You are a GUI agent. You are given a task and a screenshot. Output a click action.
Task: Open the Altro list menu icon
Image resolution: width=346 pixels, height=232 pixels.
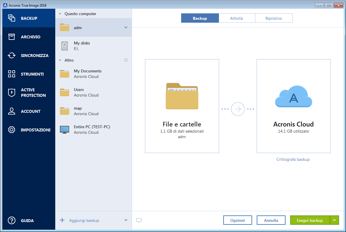click(x=126, y=60)
